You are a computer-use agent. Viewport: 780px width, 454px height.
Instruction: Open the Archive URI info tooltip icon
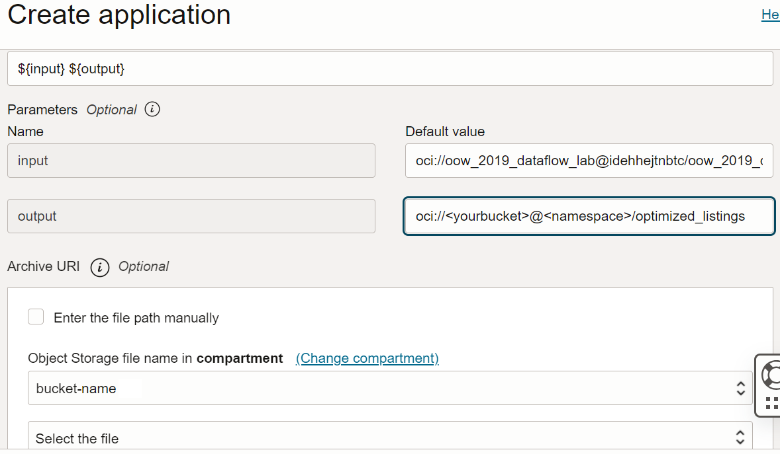(x=99, y=268)
